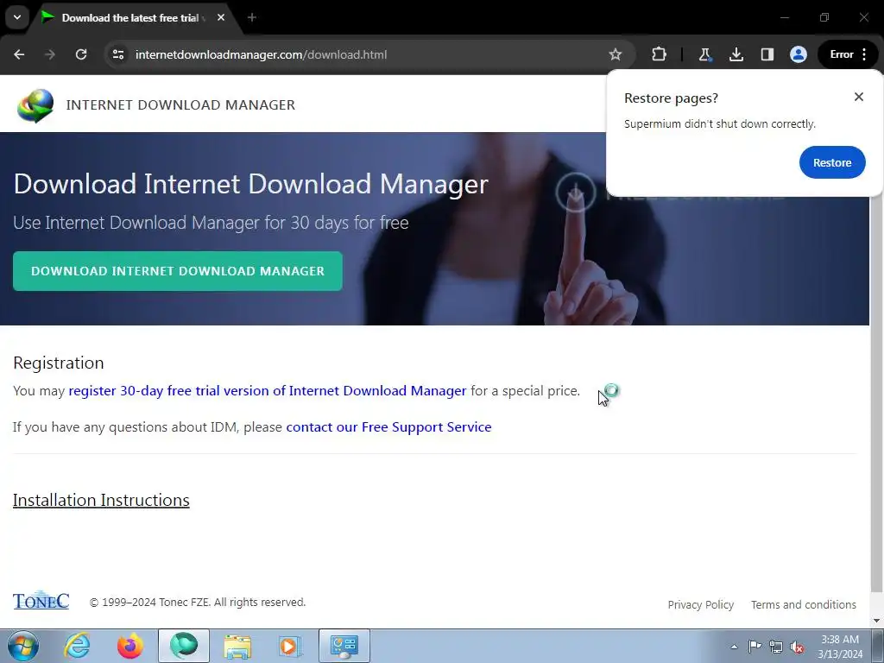Open a new tab with plus button
This screenshot has height=663, width=884.
click(252, 18)
